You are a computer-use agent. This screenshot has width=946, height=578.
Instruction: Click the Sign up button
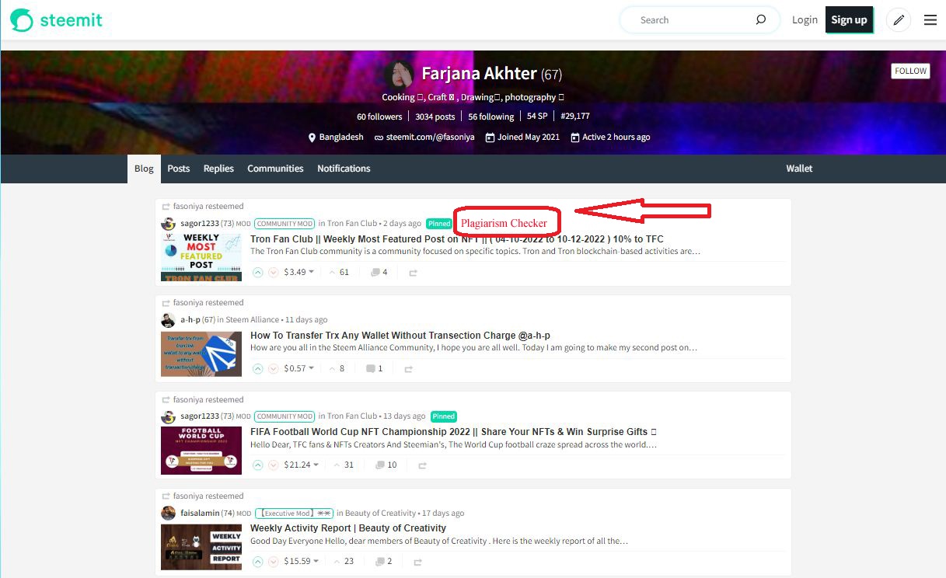(849, 20)
